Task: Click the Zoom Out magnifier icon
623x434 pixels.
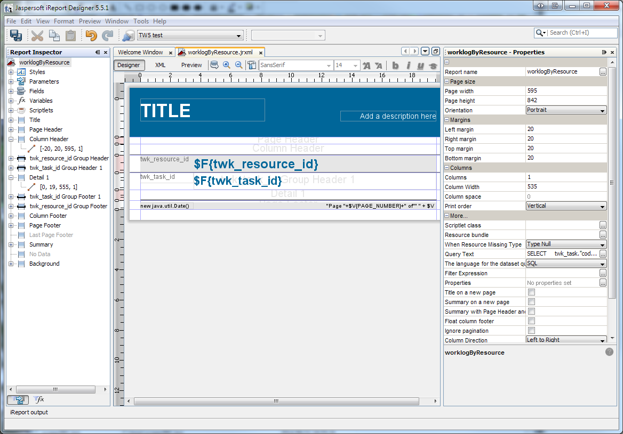Action: [x=238, y=65]
